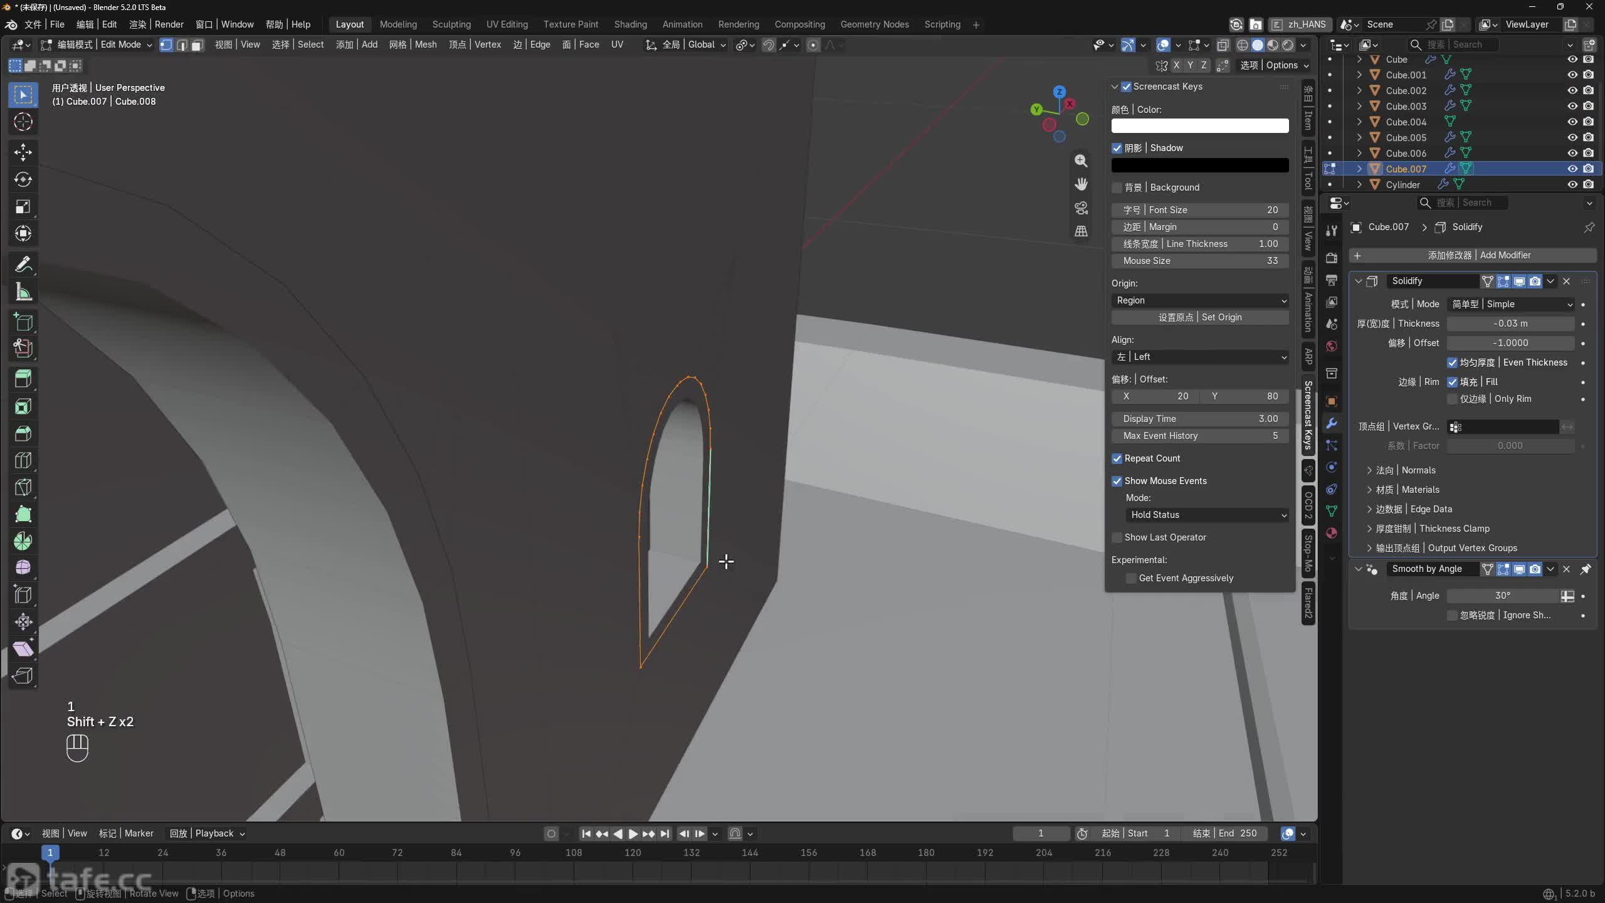This screenshot has height=903, width=1605.
Task: Switch to the Sculpting workspace tab
Action: coord(451,24)
